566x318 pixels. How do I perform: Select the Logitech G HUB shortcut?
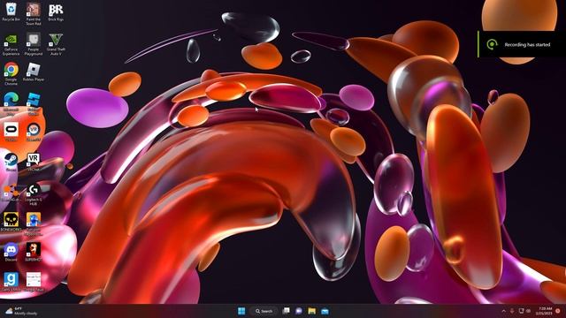[x=34, y=194]
